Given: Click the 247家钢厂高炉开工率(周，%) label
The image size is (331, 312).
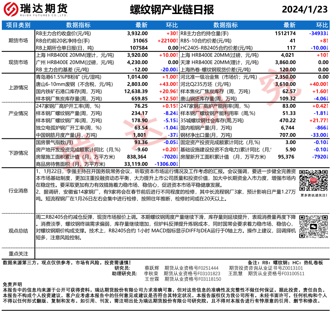Looking at the screenshot, I should (x=68, y=106).
